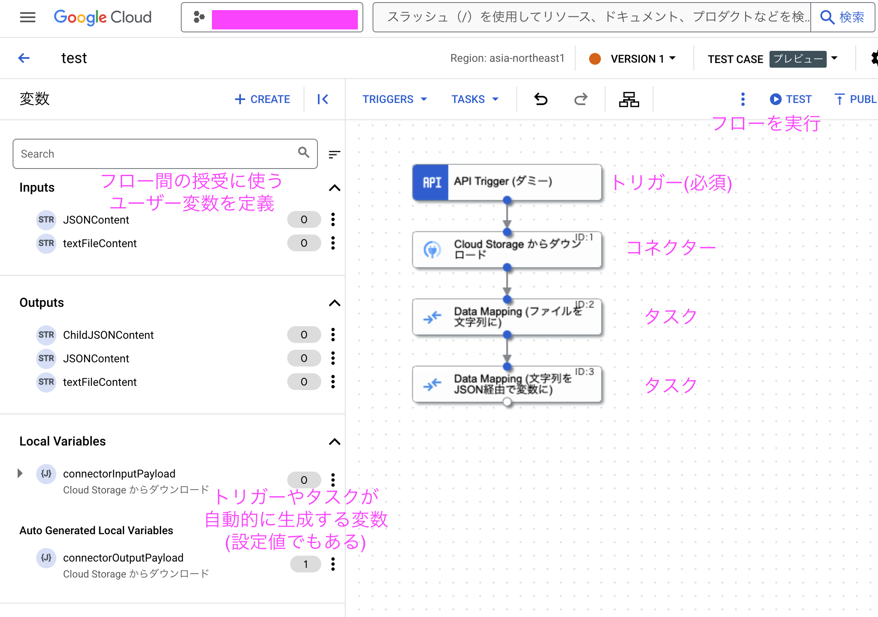Screen dimensions: 878x617
Task: Click the sort variables icon
Action: pyautogui.click(x=334, y=155)
